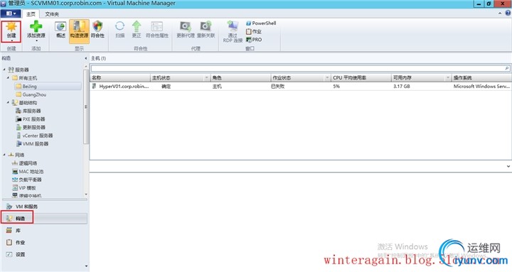Open 符合性属性 compliance properties
Image resolution: width=512 pixels, height=272 pixels.
(156, 30)
